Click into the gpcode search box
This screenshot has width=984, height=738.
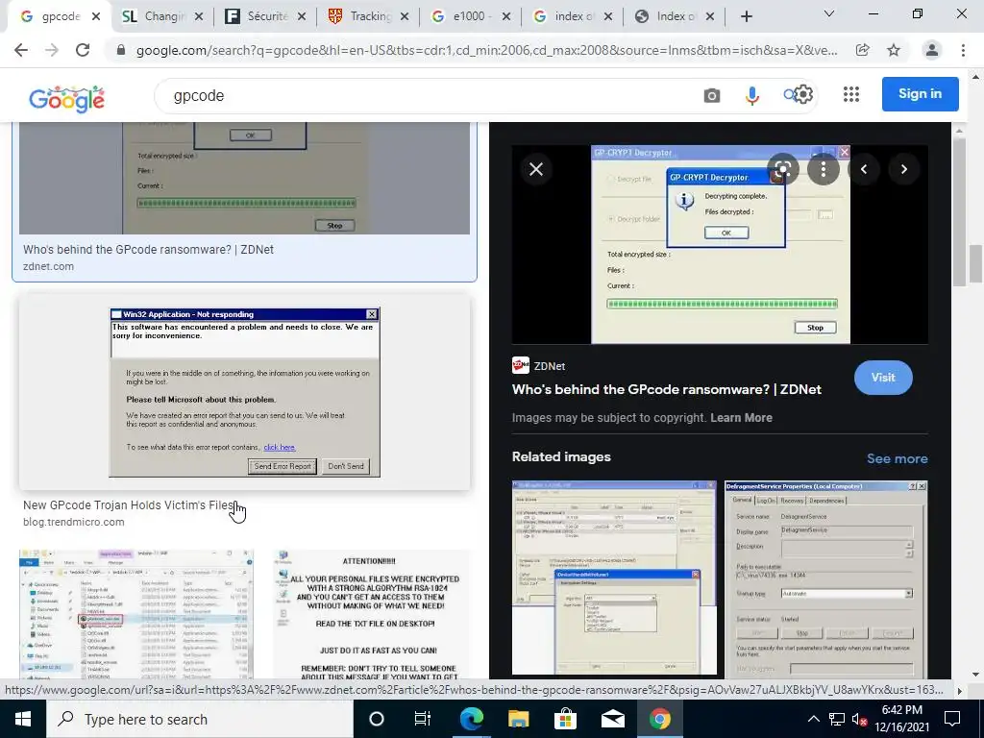(x=427, y=95)
